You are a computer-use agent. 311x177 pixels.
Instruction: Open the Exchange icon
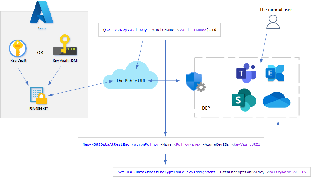275,73
